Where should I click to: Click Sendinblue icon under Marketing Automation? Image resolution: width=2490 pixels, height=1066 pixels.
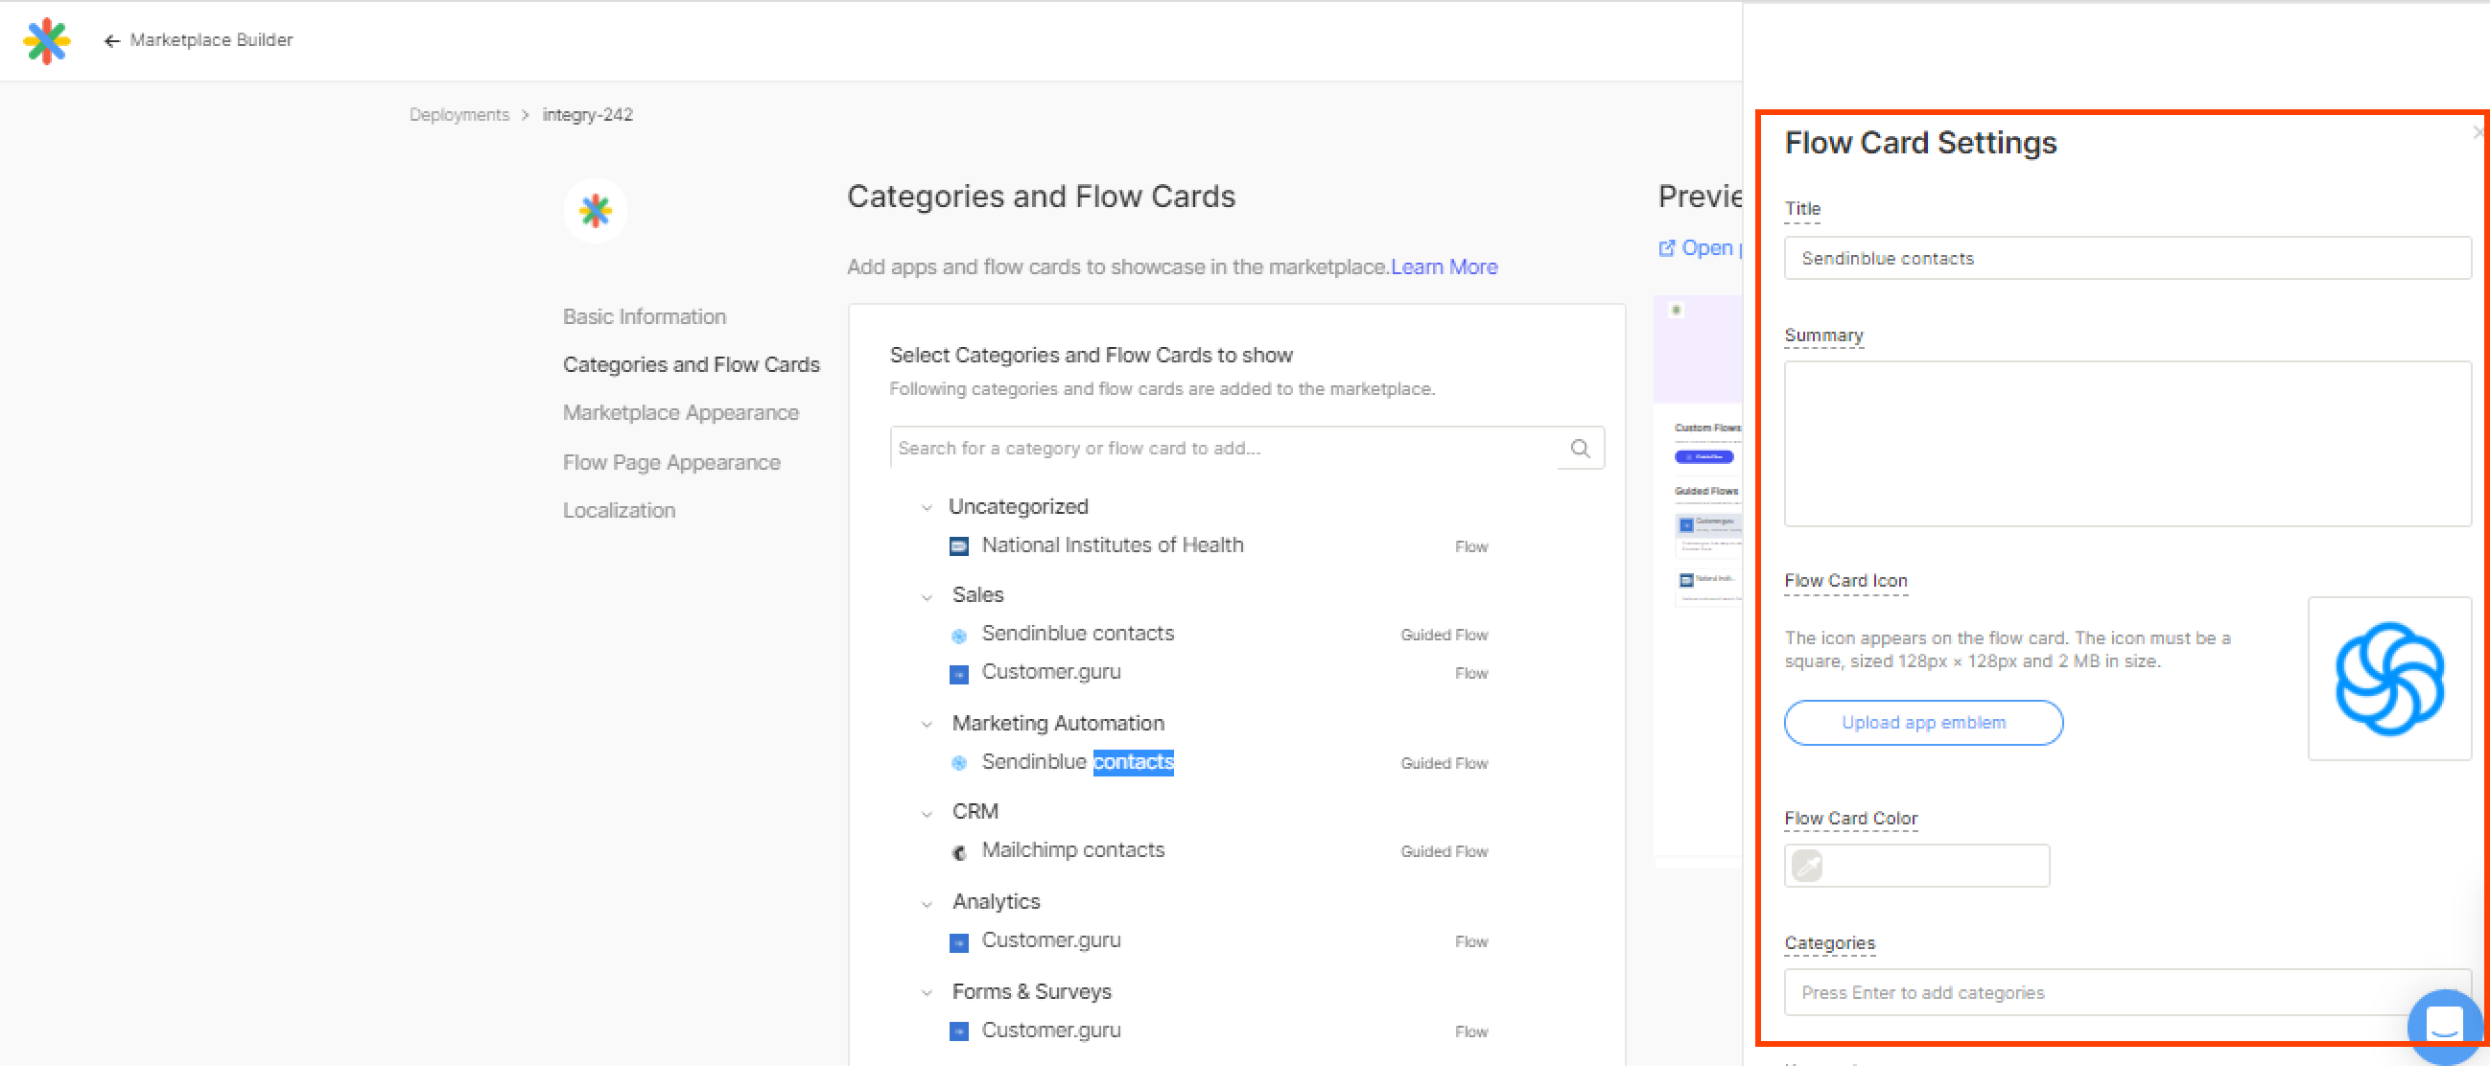958,763
